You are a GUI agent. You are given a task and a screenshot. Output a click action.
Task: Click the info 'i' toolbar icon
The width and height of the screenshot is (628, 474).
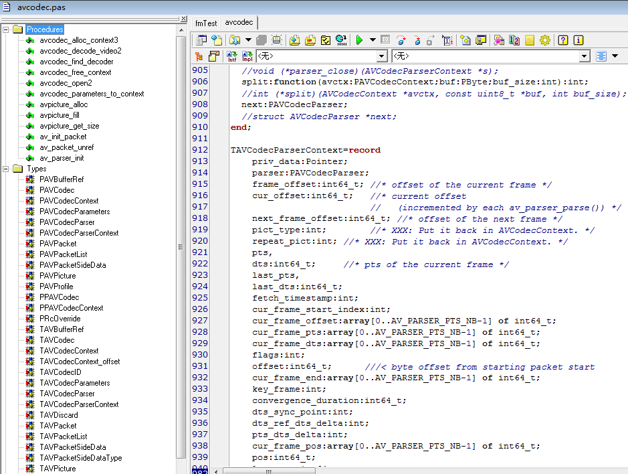[578, 40]
